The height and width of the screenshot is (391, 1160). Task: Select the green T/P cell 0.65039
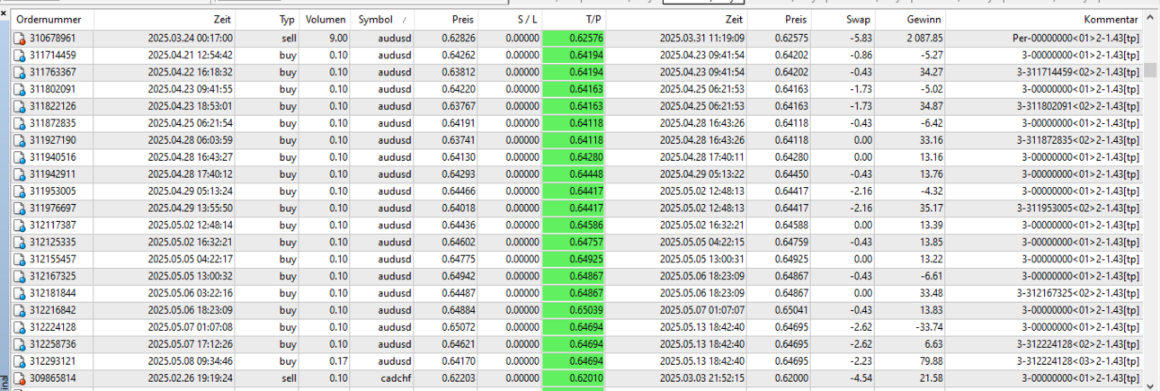tap(576, 309)
